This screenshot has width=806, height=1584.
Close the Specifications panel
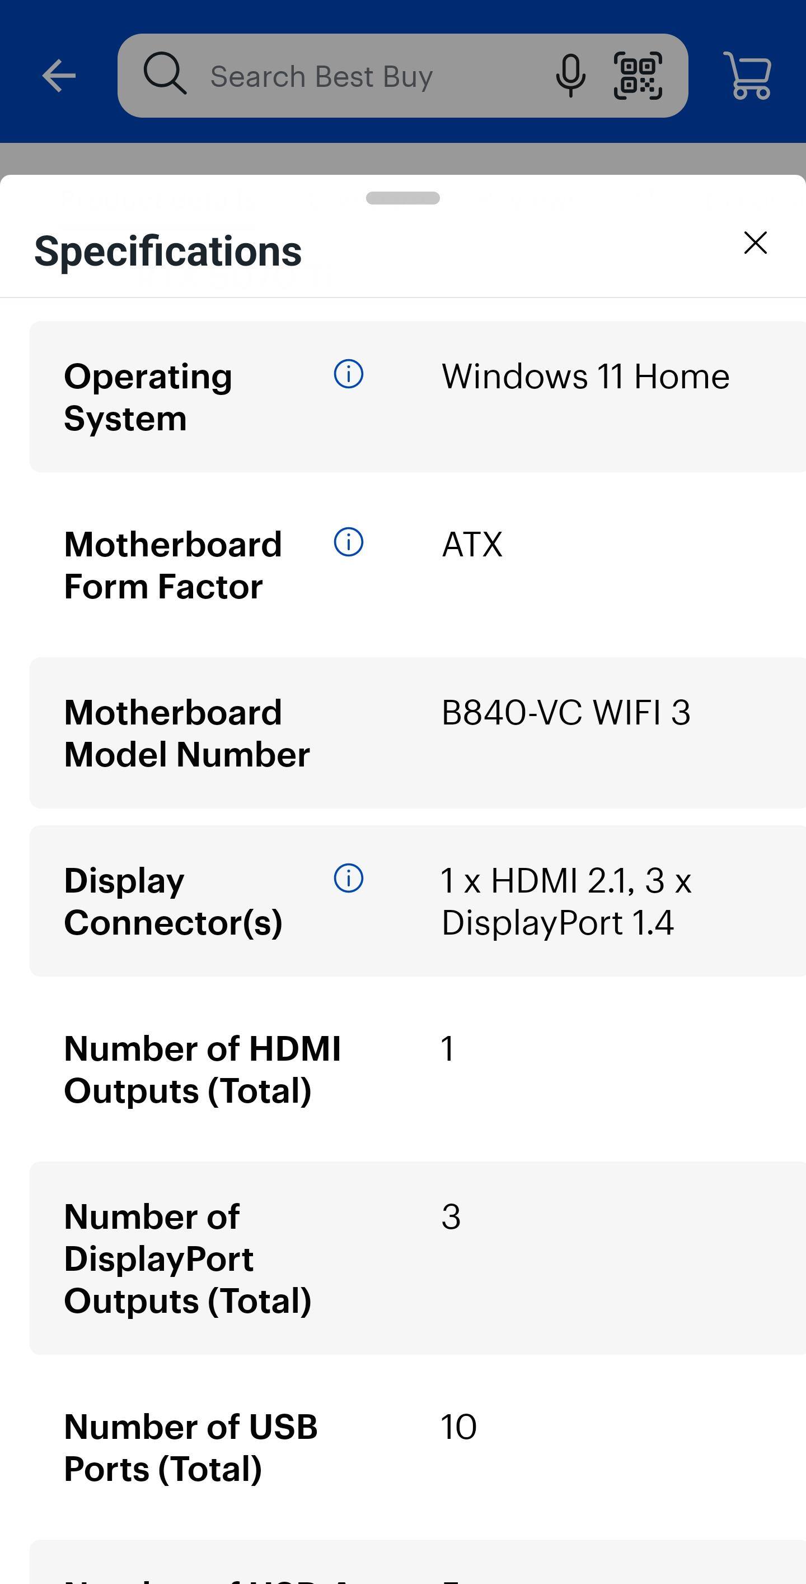755,243
